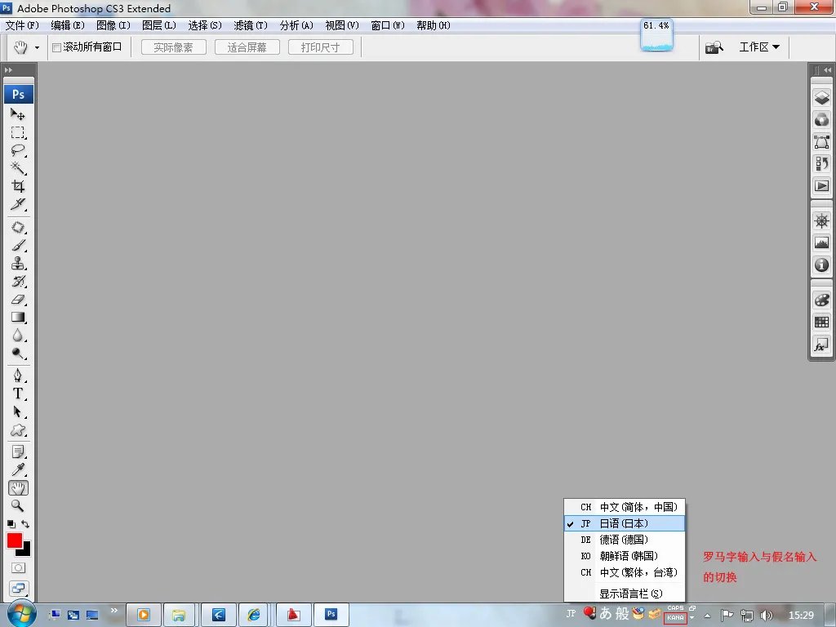Select the Eraser tool

tap(18, 300)
